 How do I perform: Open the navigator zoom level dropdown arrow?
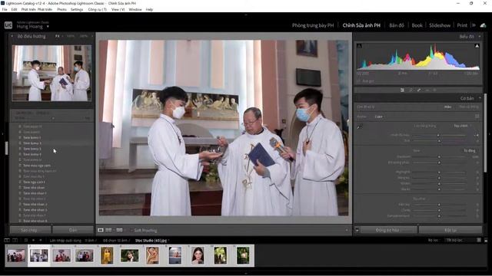point(92,36)
